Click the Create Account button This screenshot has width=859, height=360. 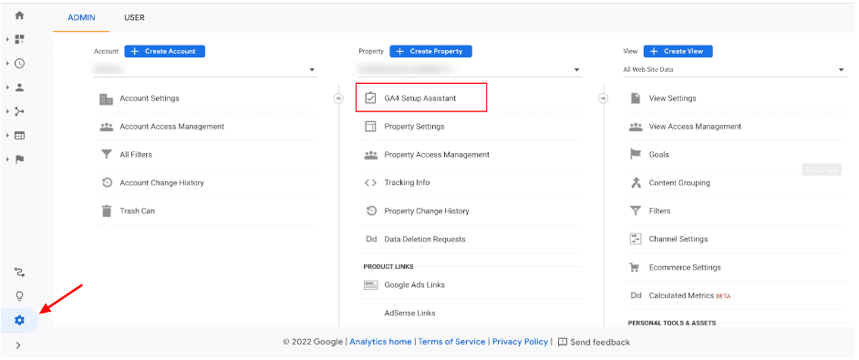click(164, 51)
